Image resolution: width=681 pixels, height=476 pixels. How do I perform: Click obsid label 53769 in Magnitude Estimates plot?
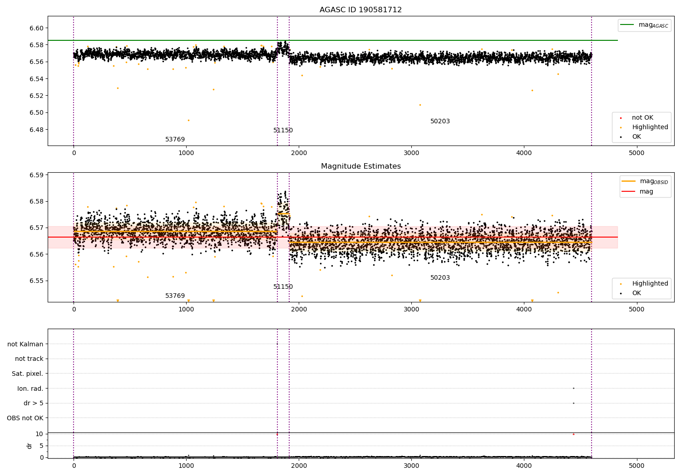click(x=175, y=296)
